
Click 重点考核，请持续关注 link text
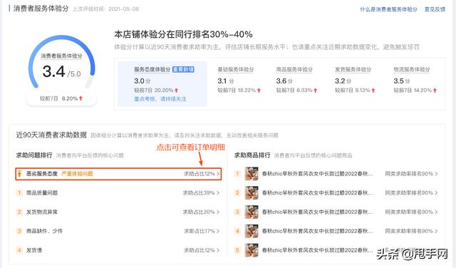pyautogui.click(x=160, y=99)
